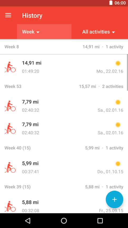Open the 5,99 mi ride lasting 00:37:41
Image resolution: width=128 pixels, height=228 pixels.
[x=64, y=168]
